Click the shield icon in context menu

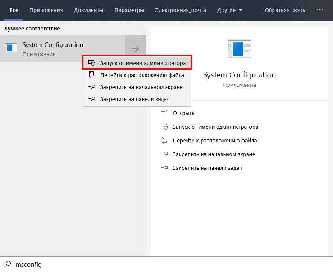91,63
